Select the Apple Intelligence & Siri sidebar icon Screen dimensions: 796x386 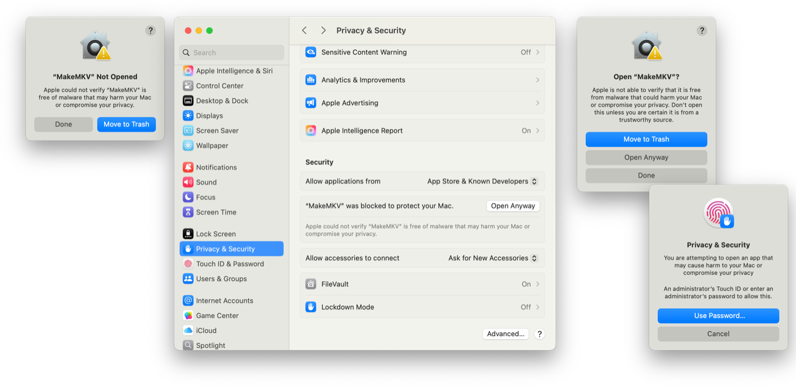(188, 71)
